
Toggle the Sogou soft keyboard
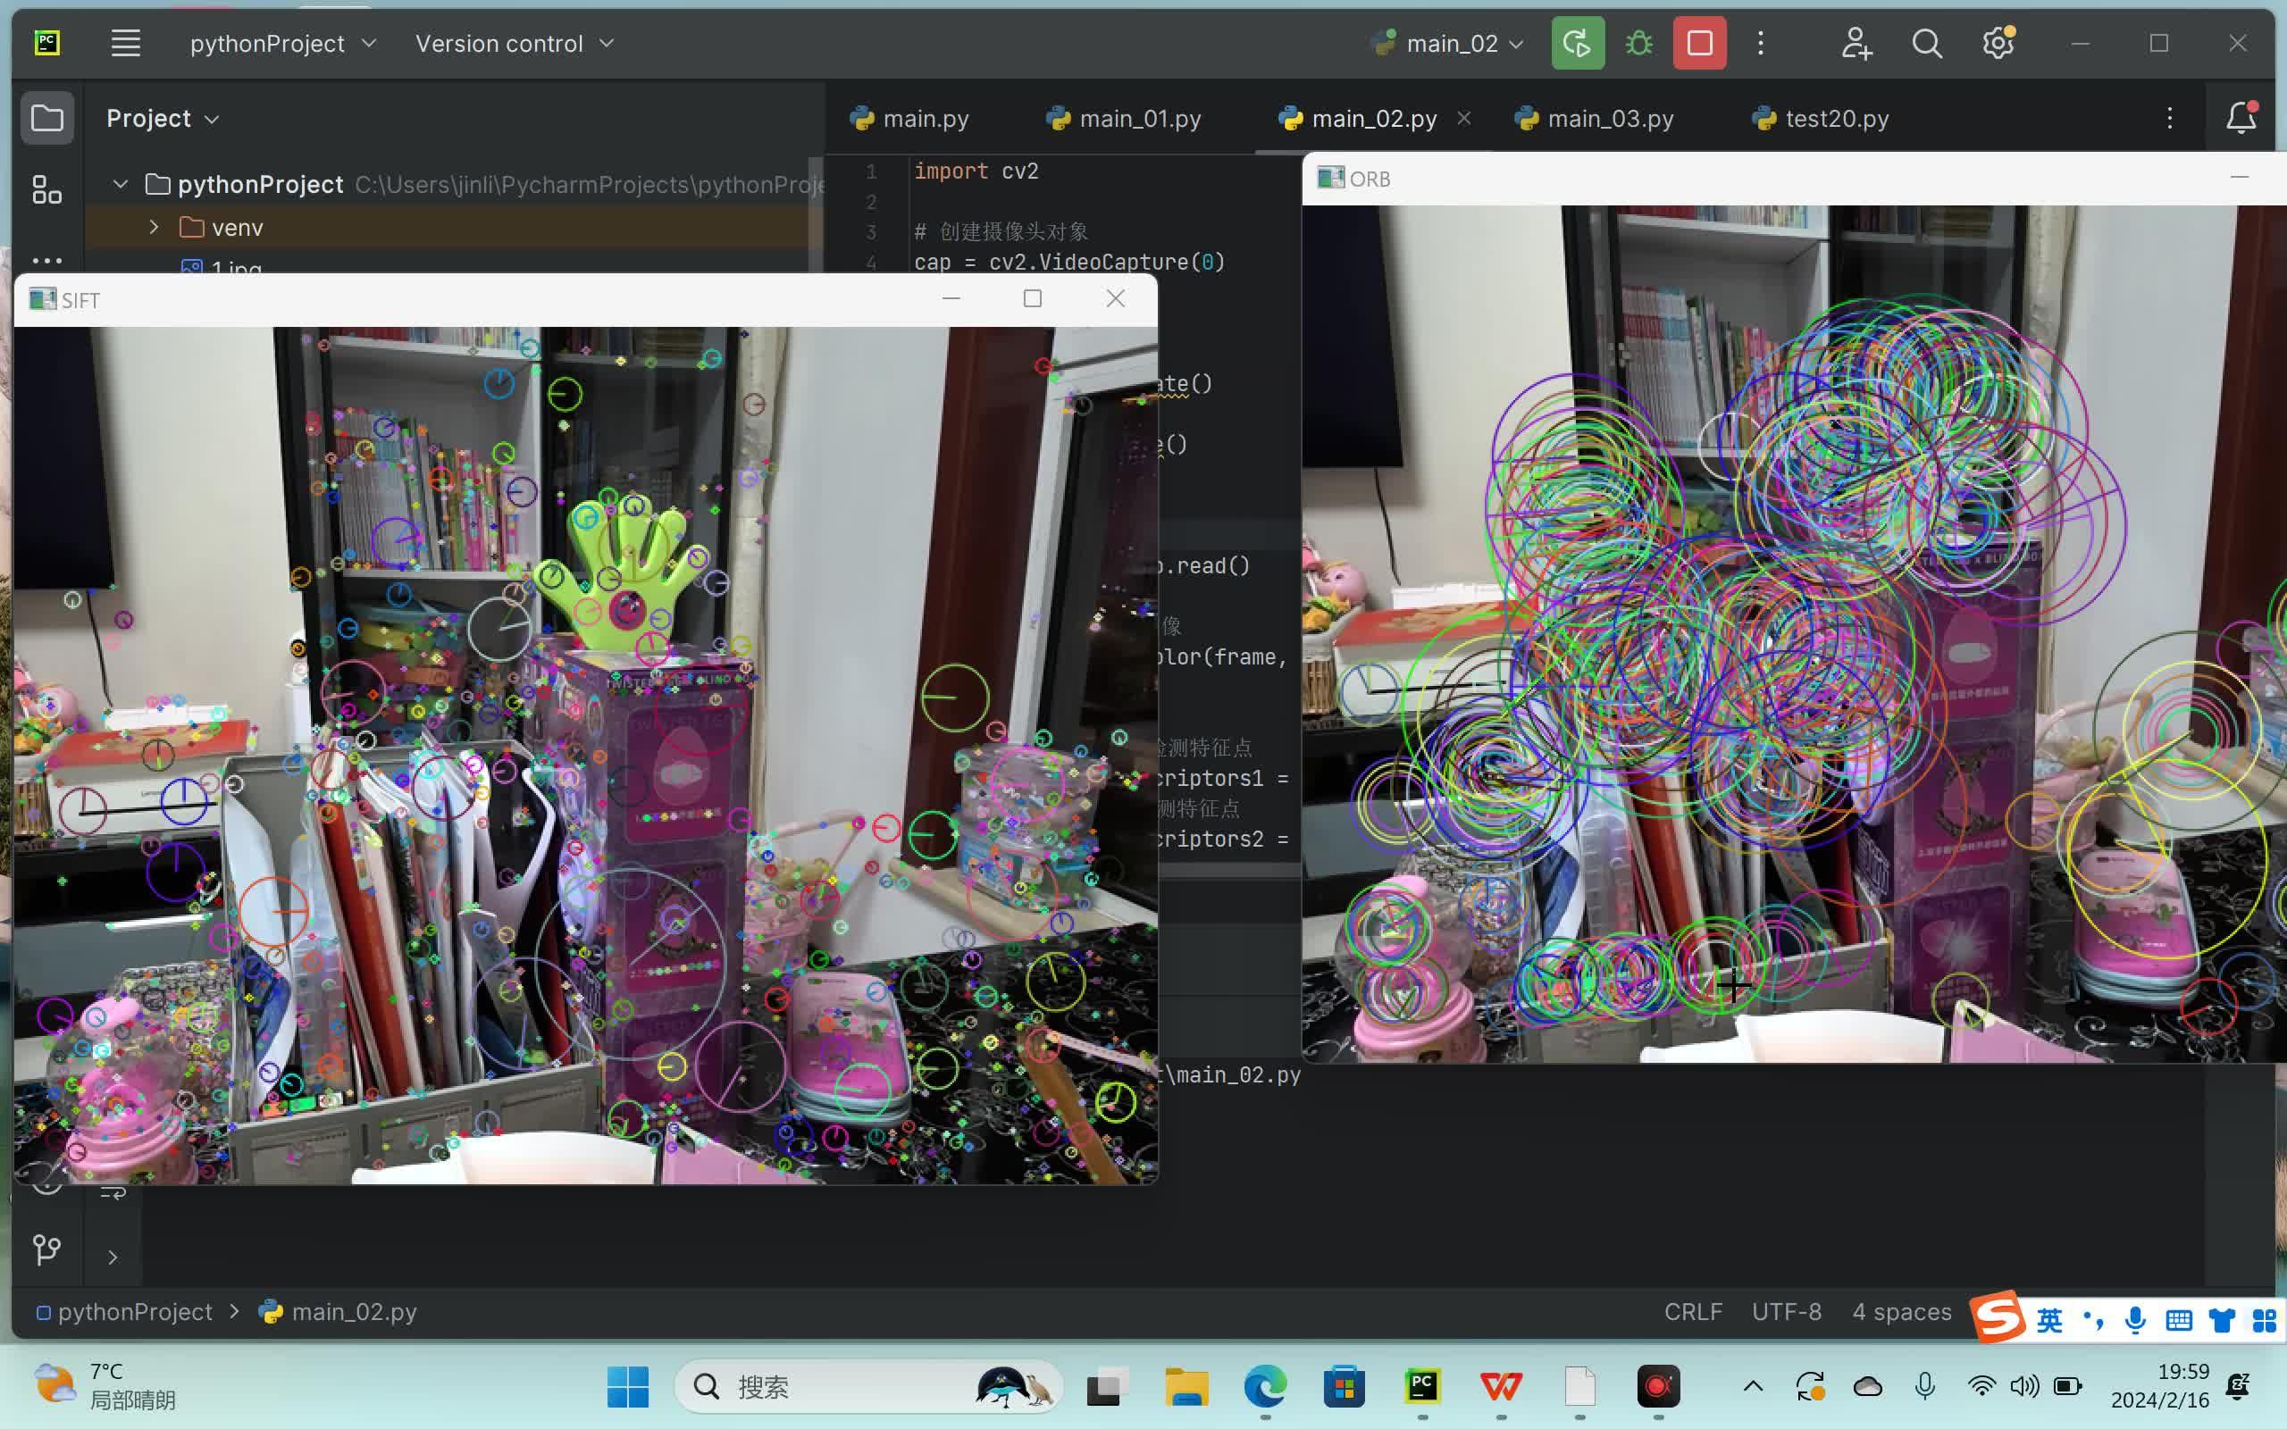[x=2179, y=1319]
